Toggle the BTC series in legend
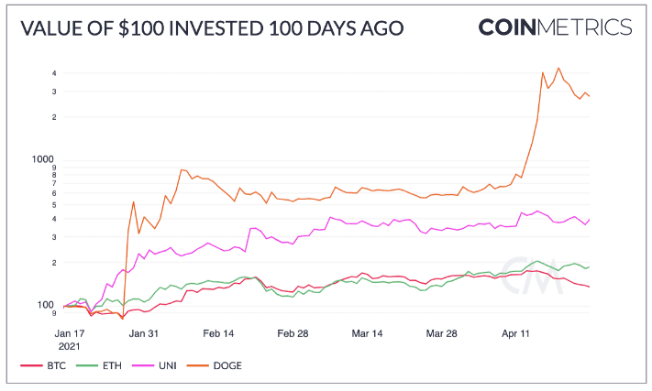The image size is (652, 391). 44,365
